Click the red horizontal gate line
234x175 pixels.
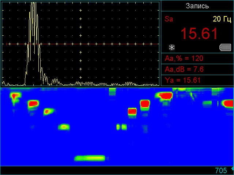click(110, 44)
